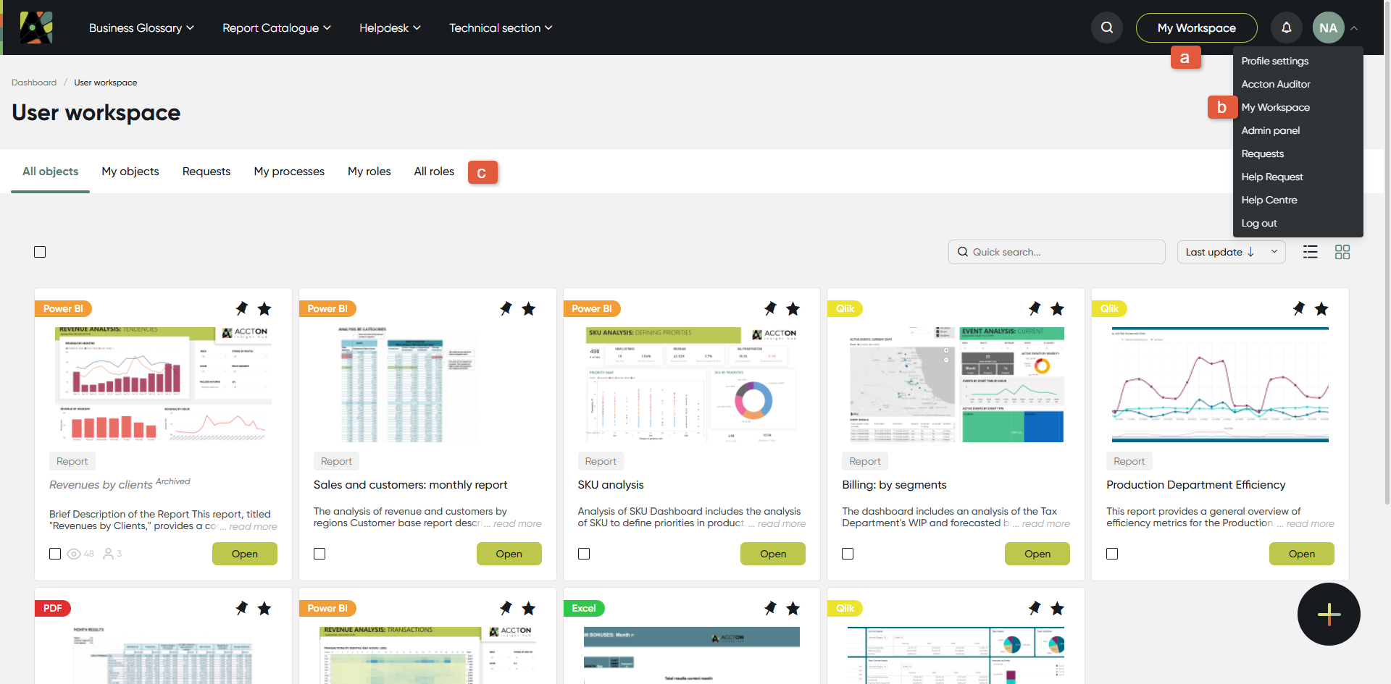Click users icon on Revenues by clients card
Image resolution: width=1391 pixels, height=684 pixels.
pos(109,554)
